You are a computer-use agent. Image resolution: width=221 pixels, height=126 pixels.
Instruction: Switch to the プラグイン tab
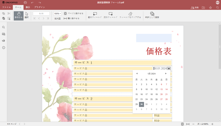click(39, 7)
